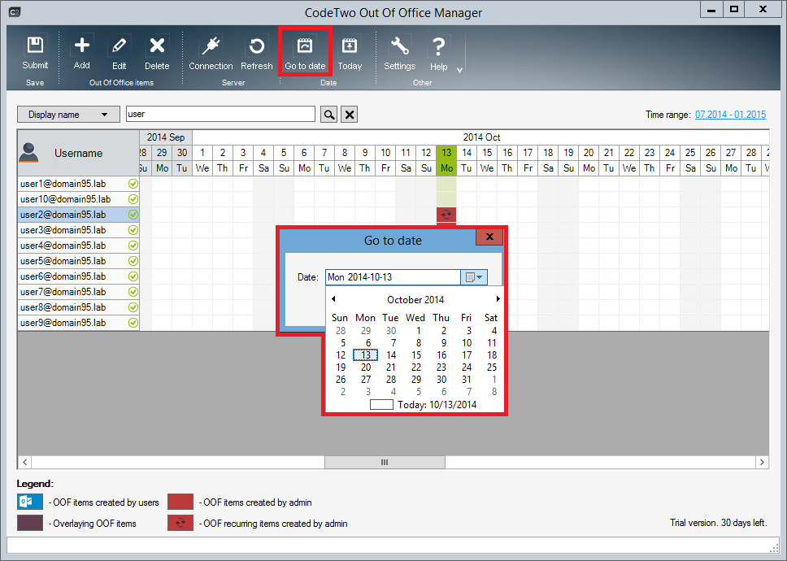Click the status check icon for user9@domain95.lab

[x=133, y=323]
